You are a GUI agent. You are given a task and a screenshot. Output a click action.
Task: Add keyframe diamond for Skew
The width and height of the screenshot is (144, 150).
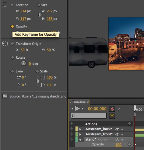[x=12, y=71]
